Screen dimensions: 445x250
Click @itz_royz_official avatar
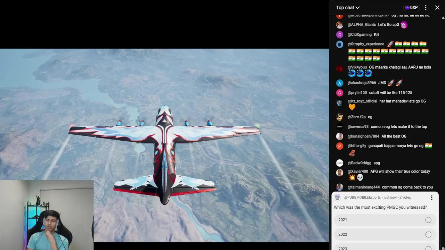click(x=340, y=103)
